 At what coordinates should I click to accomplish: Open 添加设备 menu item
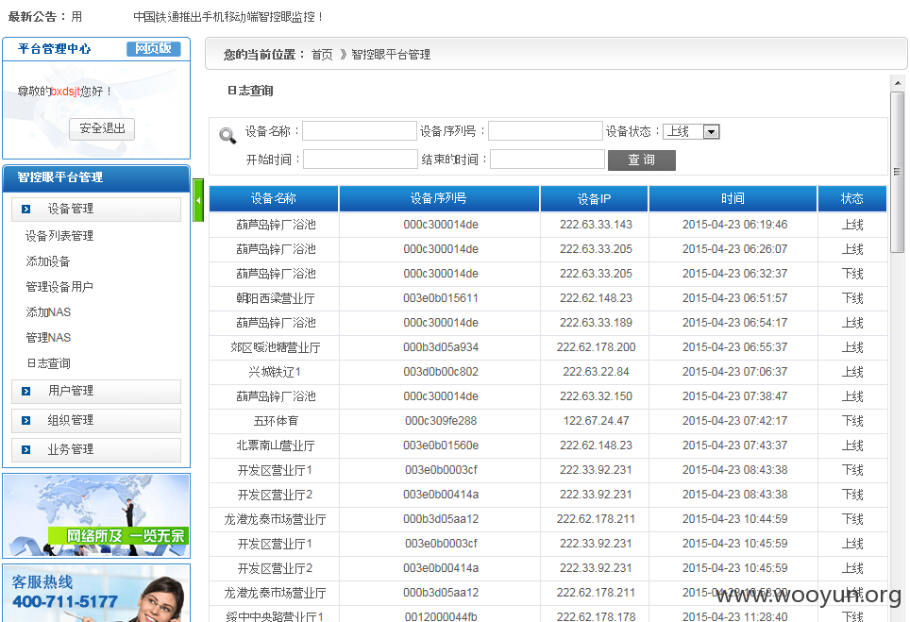tap(47, 261)
